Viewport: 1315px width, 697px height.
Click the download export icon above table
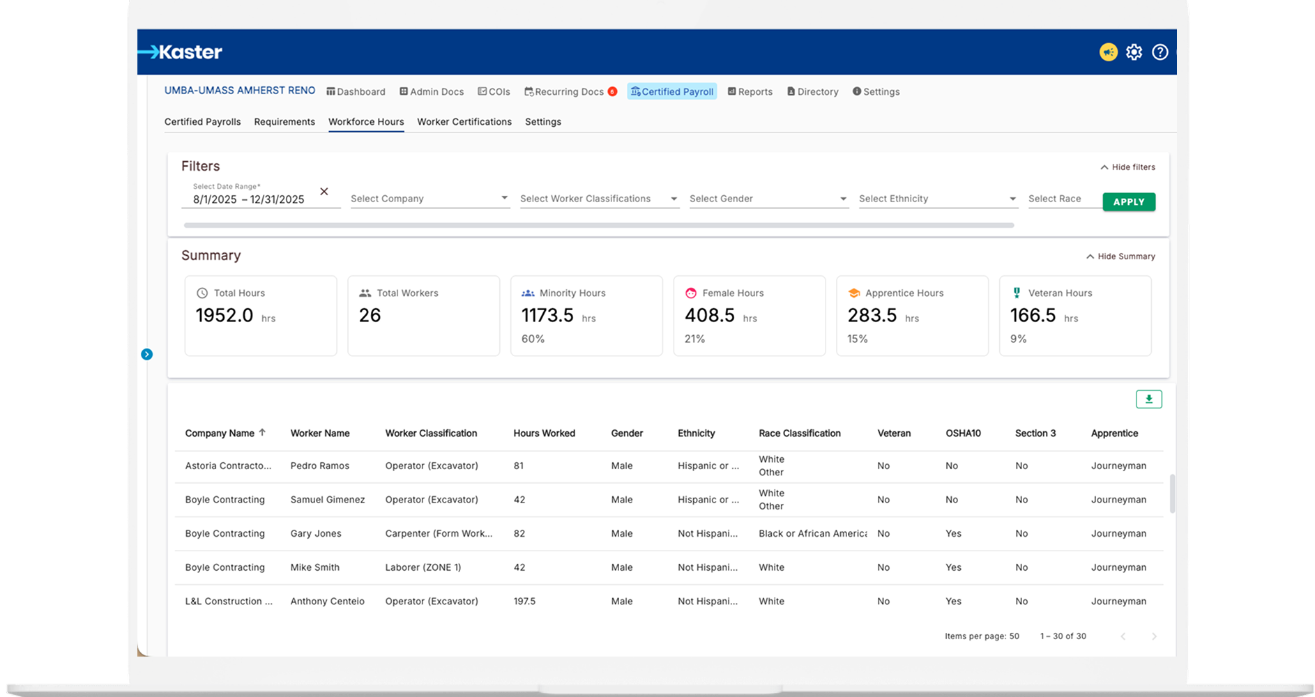coord(1148,399)
